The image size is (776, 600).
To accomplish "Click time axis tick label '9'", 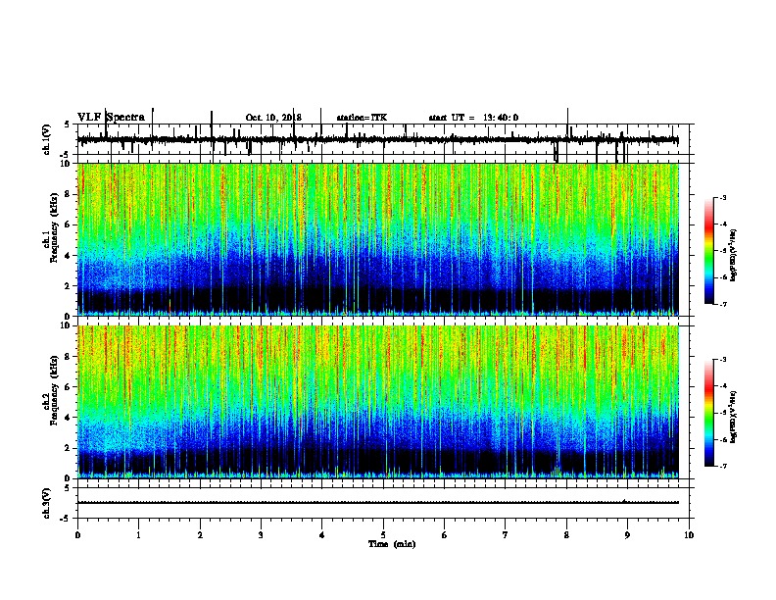I will pyautogui.click(x=627, y=535).
